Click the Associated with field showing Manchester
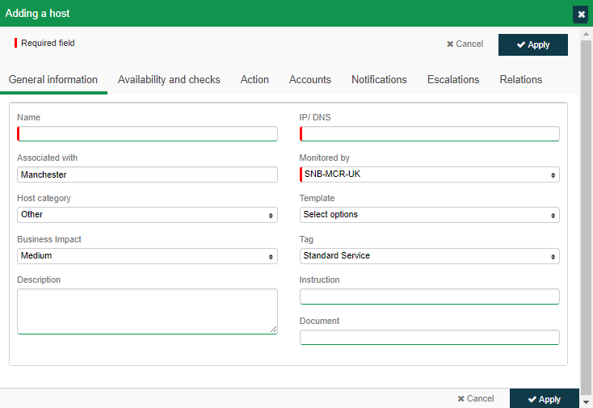 tap(147, 175)
